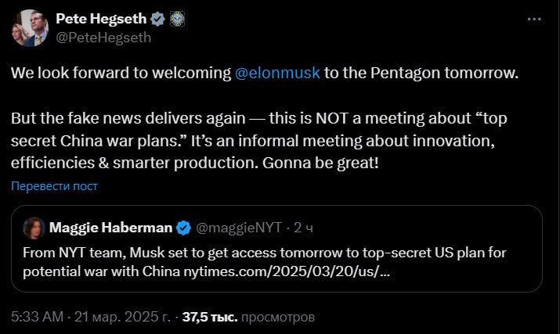Open the 37,5 тыс. views count
This screenshot has height=334, width=560.
(x=209, y=318)
